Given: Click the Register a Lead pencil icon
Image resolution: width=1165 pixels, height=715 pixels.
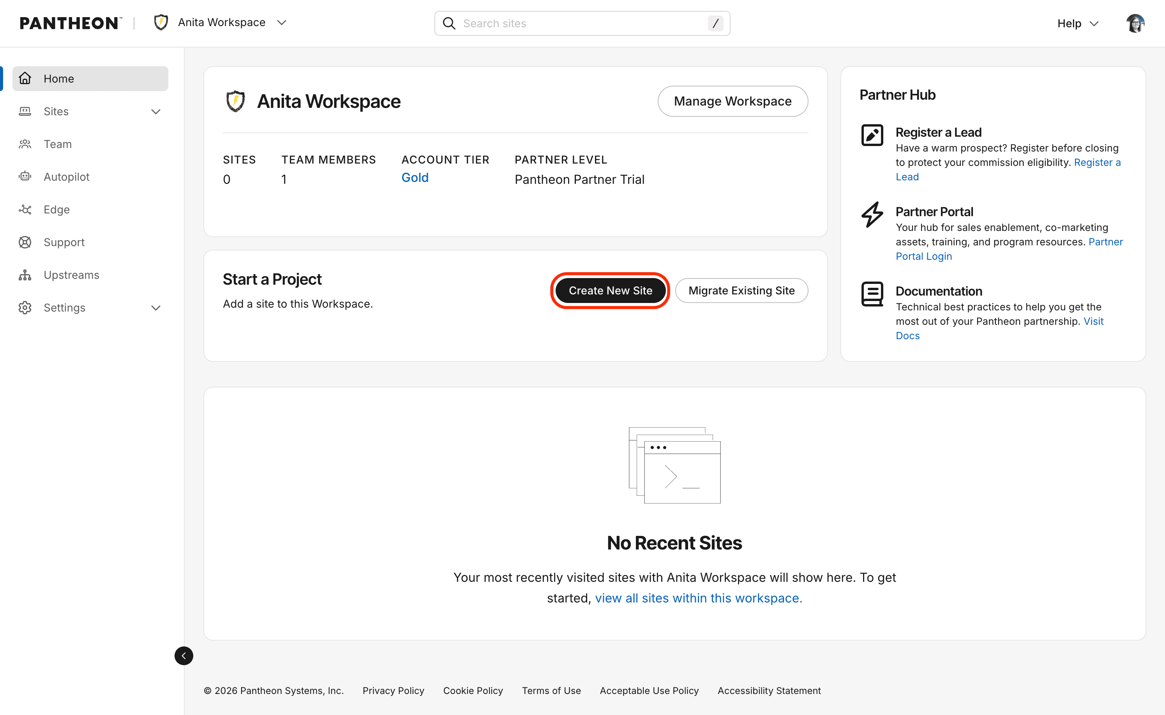Looking at the screenshot, I should [872, 135].
